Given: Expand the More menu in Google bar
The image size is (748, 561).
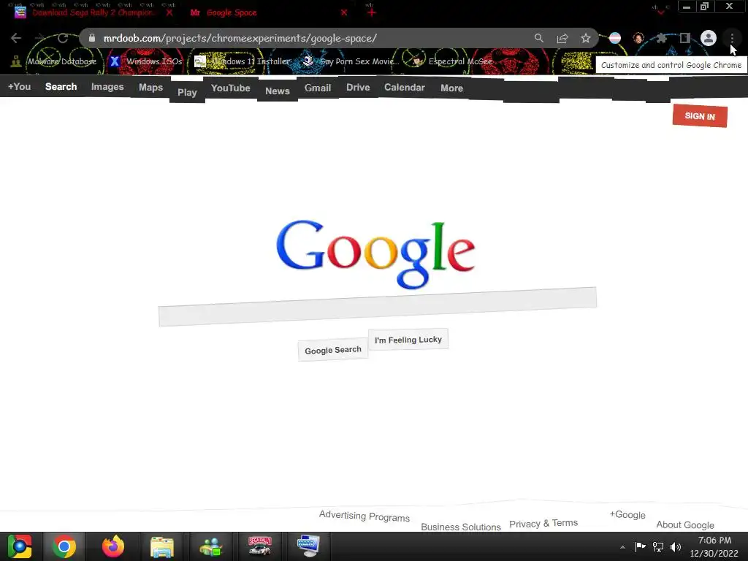Looking at the screenshot, I should pyautogui.click(x=451, y=88).
